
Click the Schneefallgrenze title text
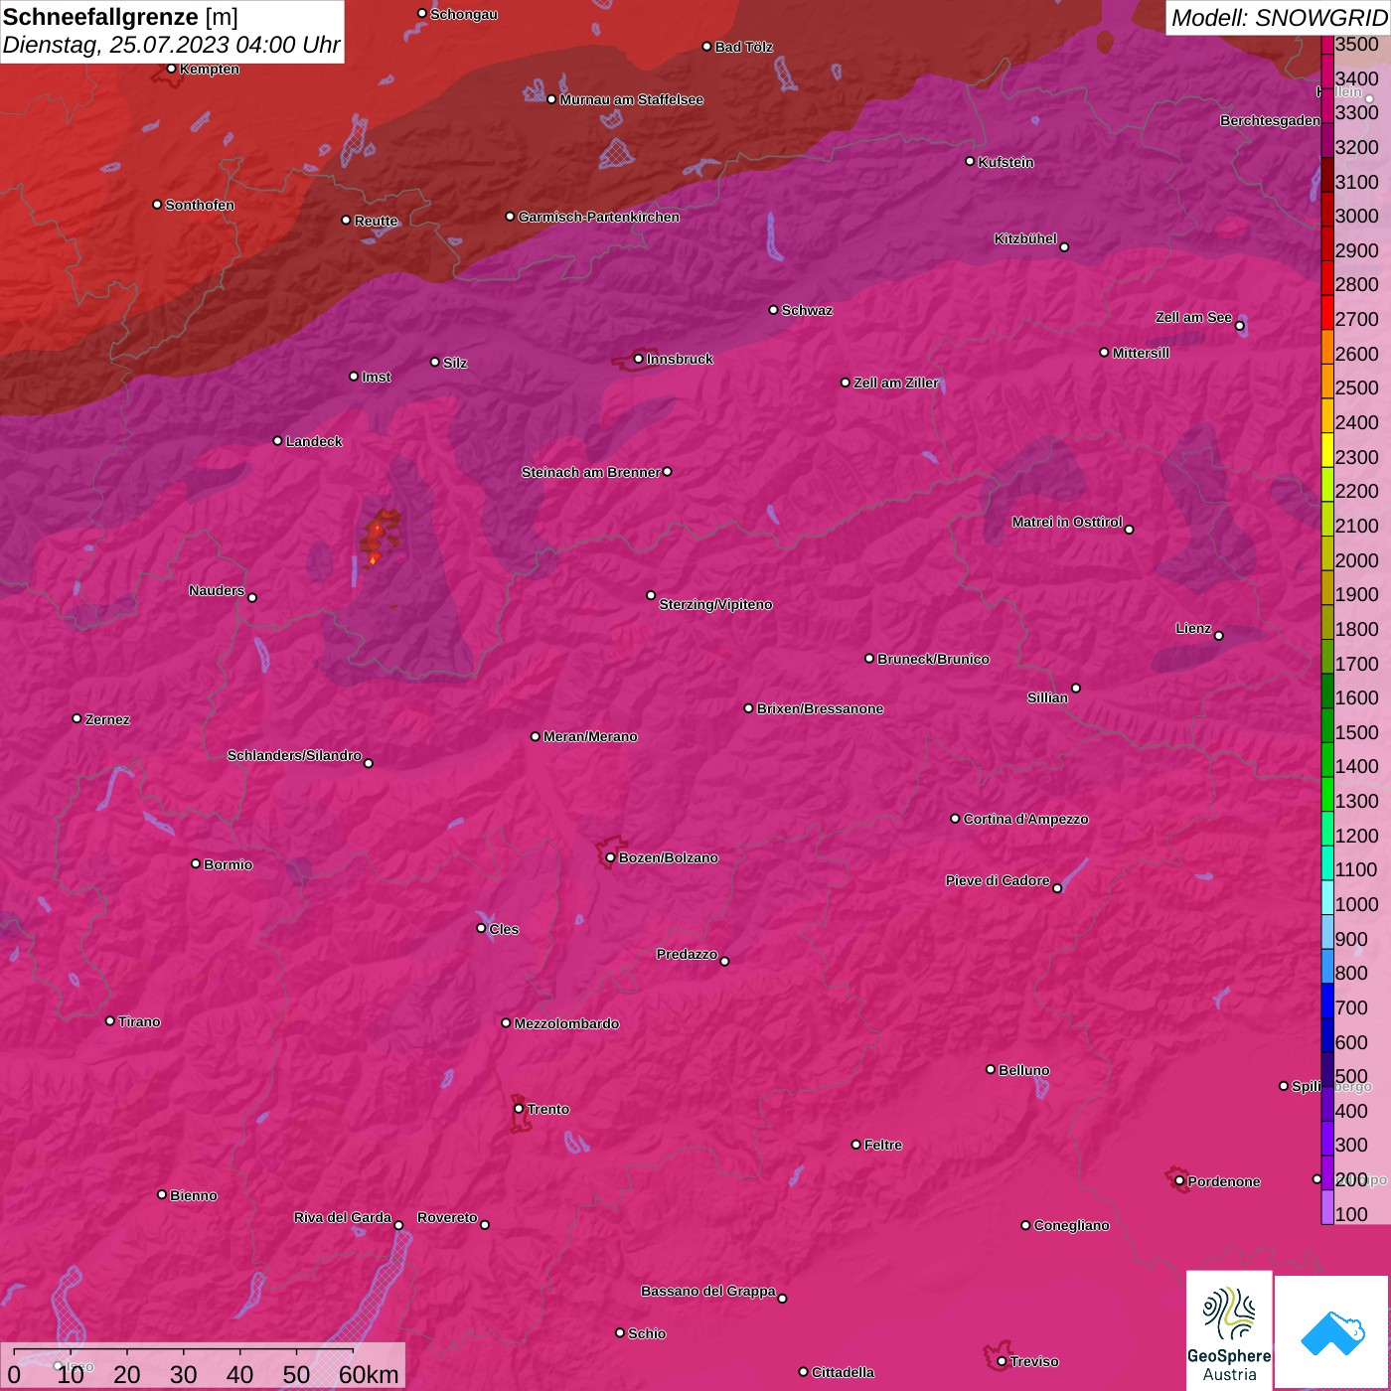pos(100,17)
